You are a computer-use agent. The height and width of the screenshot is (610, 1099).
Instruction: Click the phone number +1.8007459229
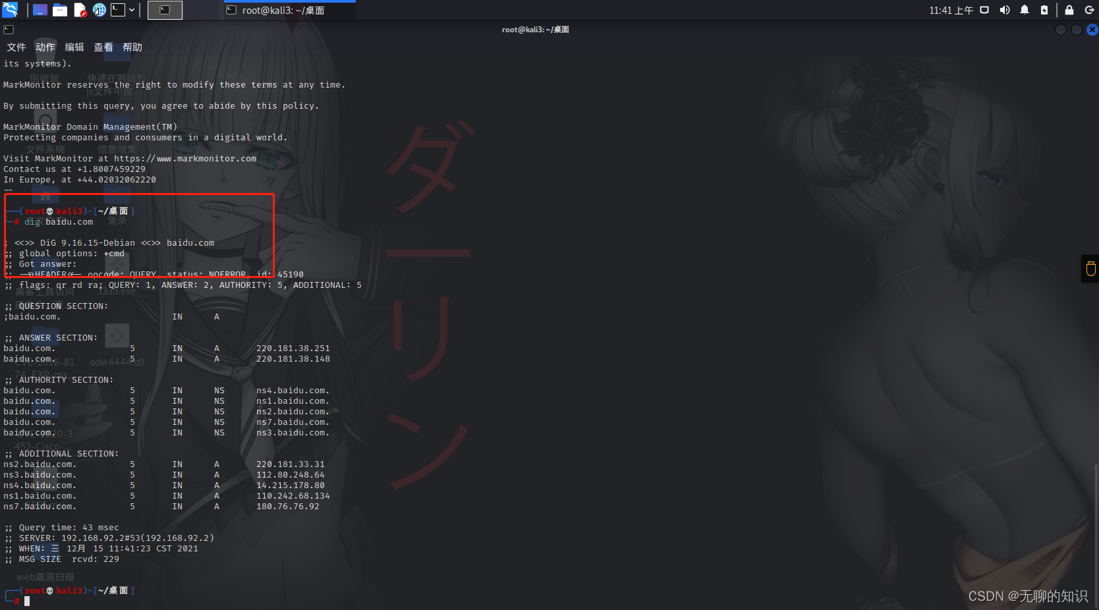coord(111,169)
